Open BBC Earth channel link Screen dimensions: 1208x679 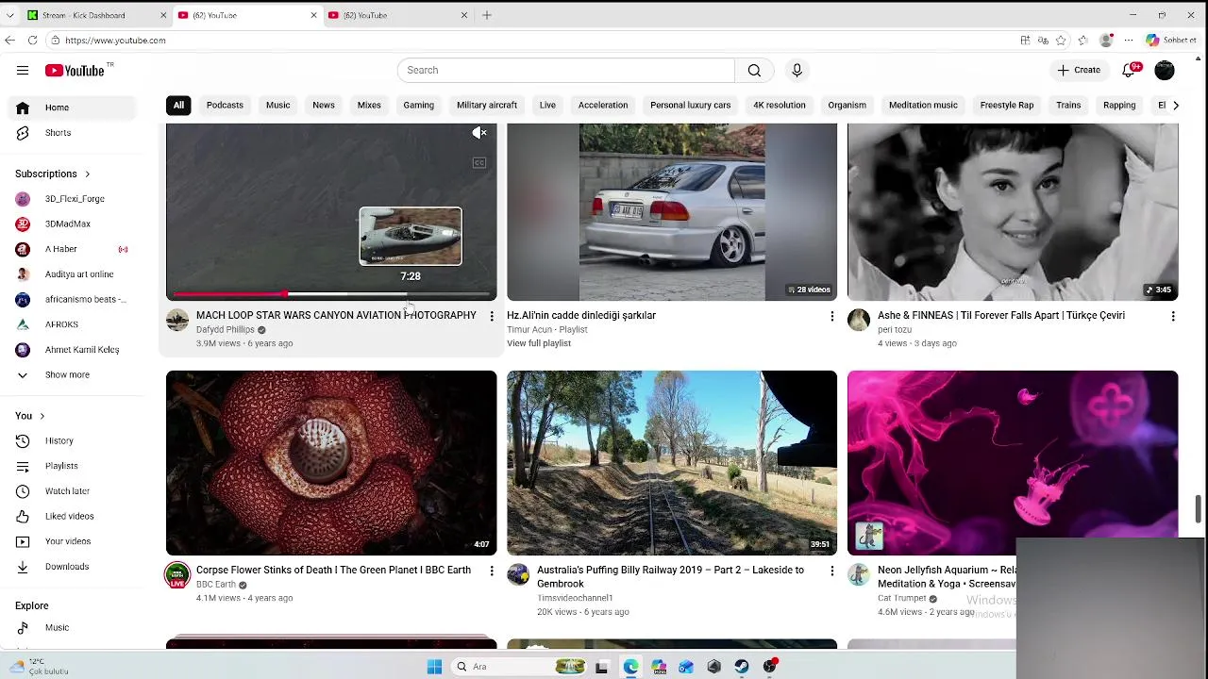click(216, 585)
